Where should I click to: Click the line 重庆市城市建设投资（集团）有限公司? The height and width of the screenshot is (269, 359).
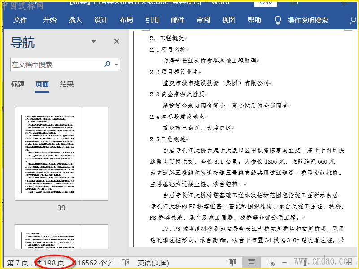pos(216,83)
